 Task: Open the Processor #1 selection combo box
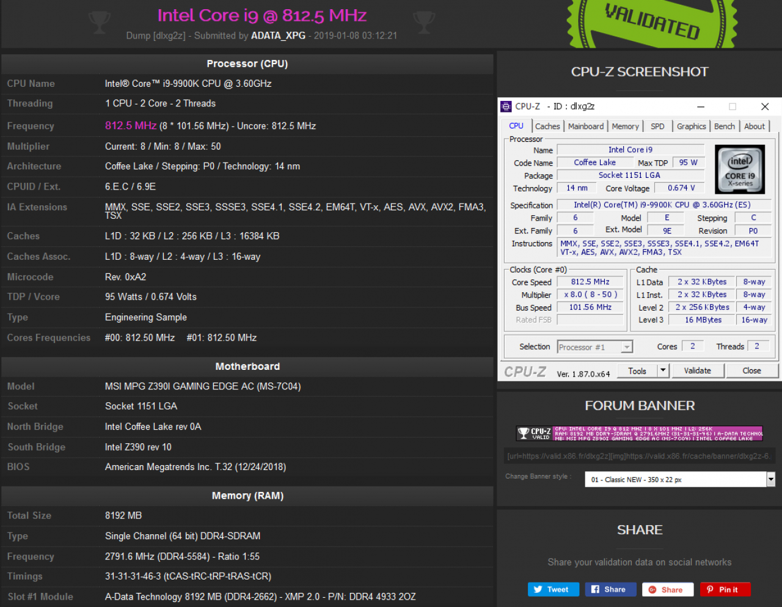coord(595,347)
